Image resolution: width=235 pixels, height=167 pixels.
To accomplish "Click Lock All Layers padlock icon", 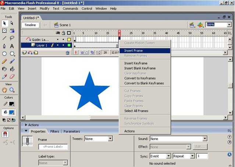I will tap(64, 33).
